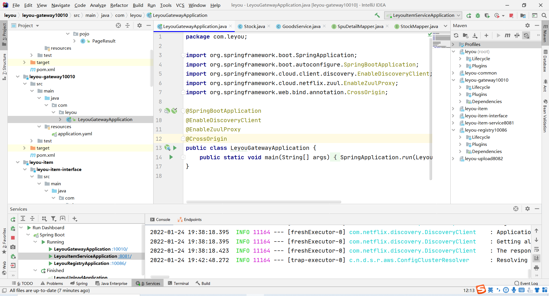This screenshot has height=296, width=549.
Task: Open the :10010/ link of LeyouGatewayApplication
Action: coord(120,249)
